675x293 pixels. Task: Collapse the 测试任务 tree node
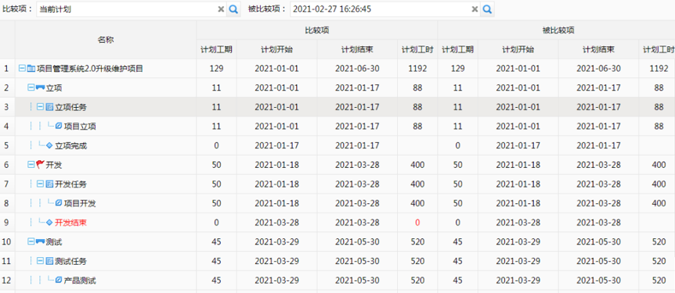tap(40, 261)
